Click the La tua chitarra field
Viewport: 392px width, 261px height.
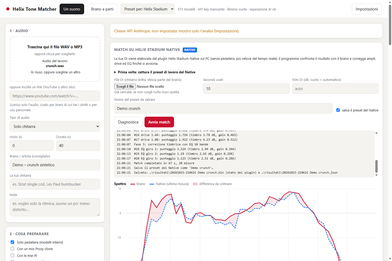55,184
